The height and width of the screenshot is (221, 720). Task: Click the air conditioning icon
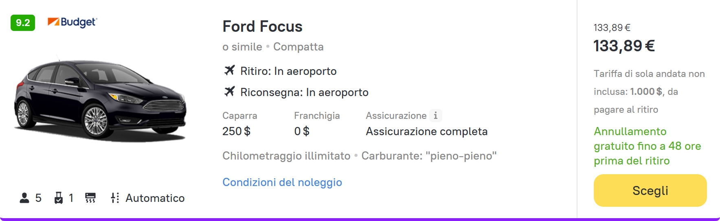[x=90, y=198]
